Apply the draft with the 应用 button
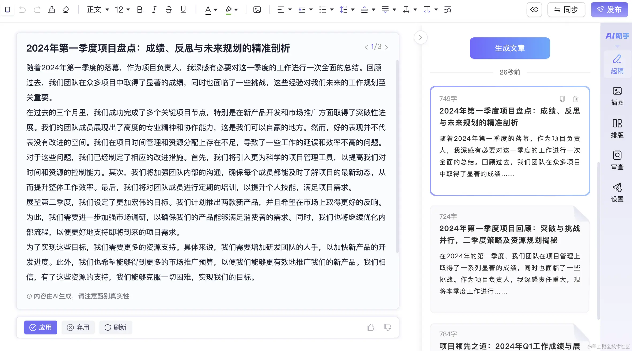632x351 pixels. 41,327
